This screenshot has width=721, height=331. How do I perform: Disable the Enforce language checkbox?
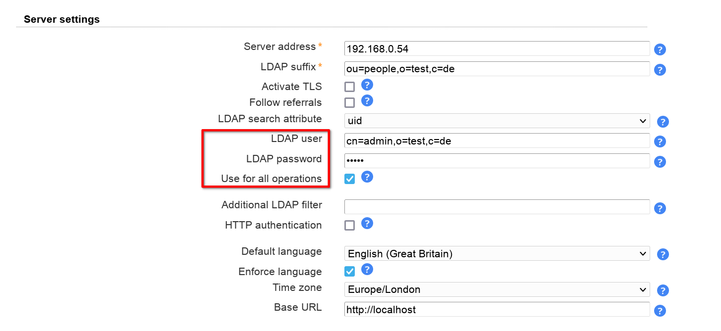(350, 272)
